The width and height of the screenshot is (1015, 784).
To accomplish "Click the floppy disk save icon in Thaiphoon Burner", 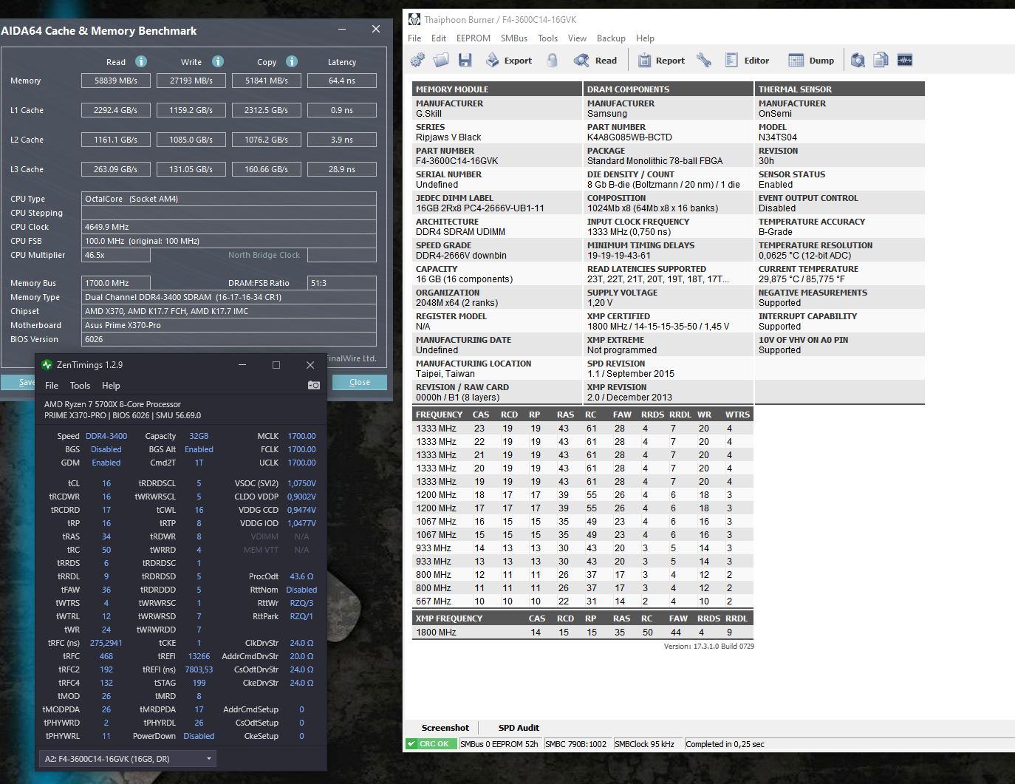I will 465,61.
